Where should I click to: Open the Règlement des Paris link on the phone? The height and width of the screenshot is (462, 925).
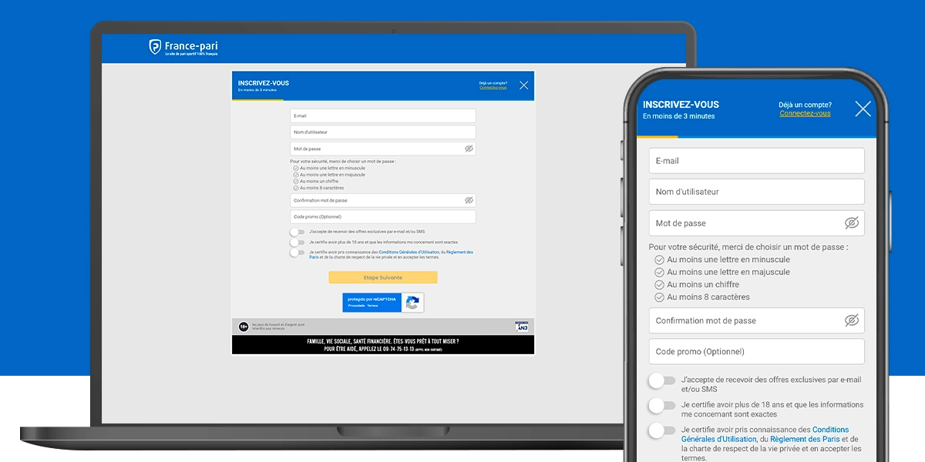(x=782, y=439)
